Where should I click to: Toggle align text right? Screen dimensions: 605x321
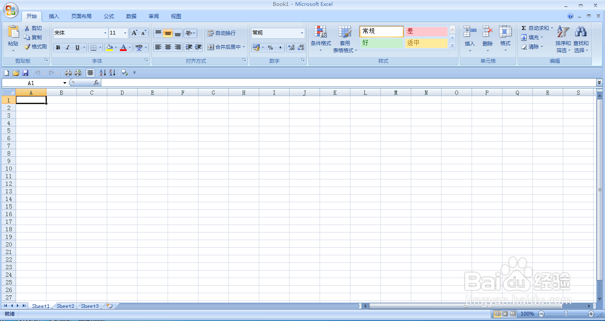(x=178, y=47)
